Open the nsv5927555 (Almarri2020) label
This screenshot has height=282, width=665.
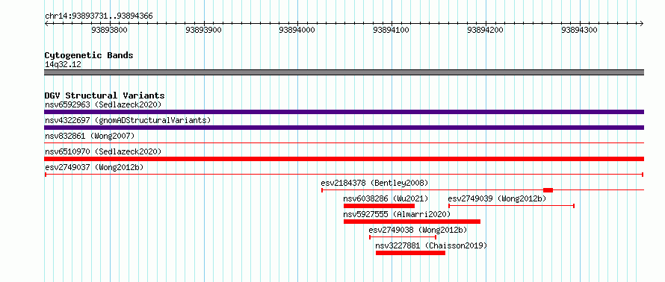point(397,214)
